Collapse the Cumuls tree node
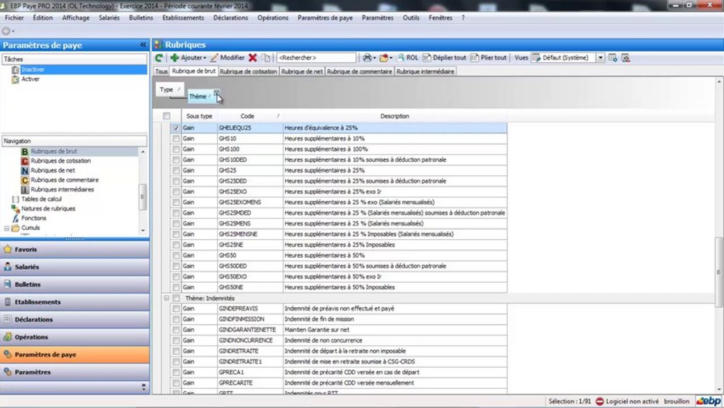The width and height of the screenshot is (724, 408). (6, 228)
